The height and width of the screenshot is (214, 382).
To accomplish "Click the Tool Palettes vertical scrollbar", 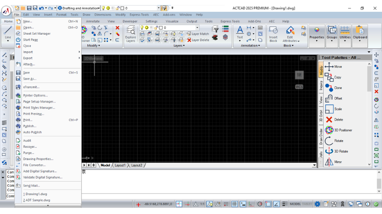I will coord(369,114).
